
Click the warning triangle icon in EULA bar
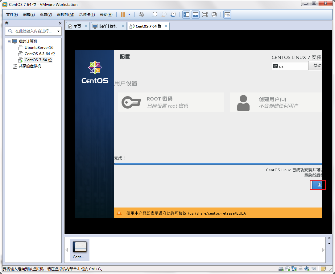click(x=119, y=213)
